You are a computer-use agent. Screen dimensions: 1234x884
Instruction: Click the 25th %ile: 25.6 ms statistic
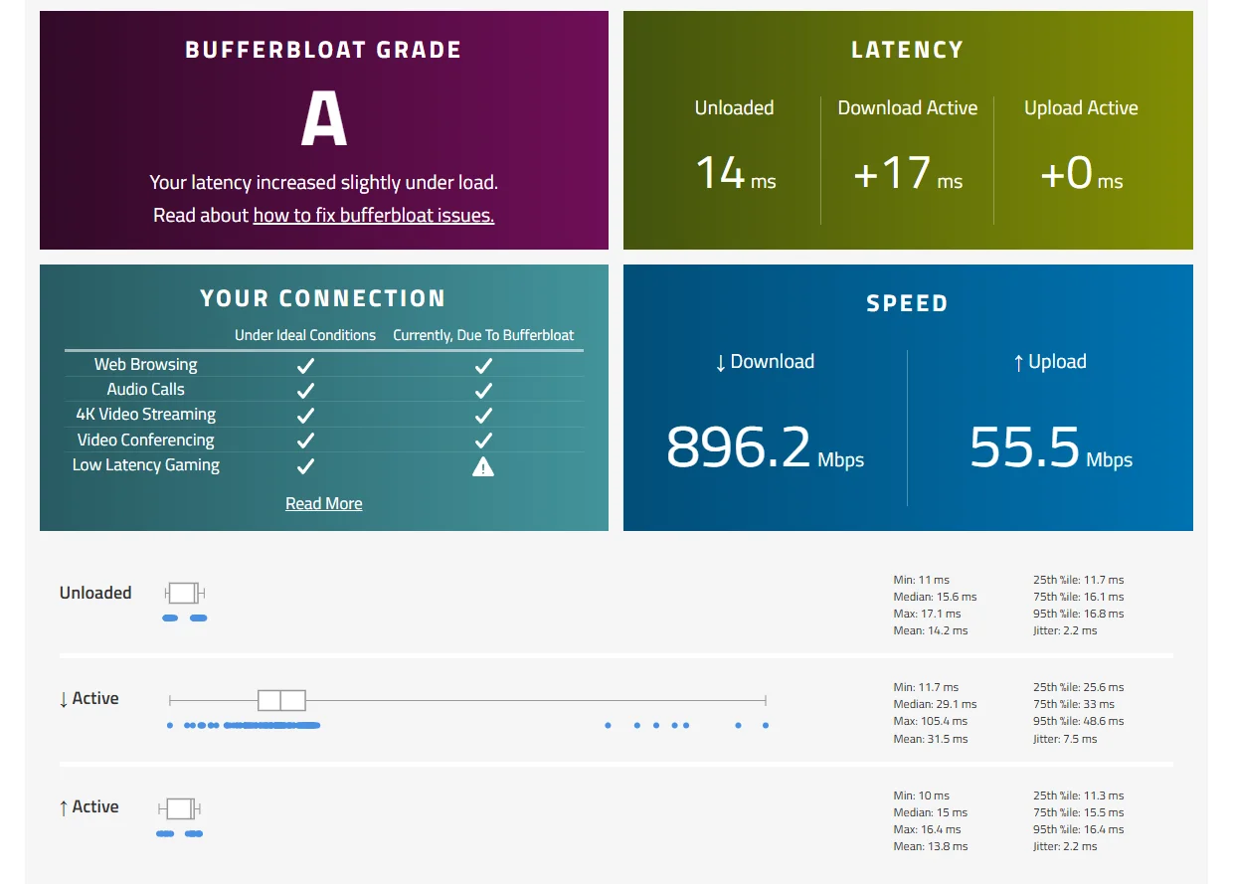click(1078, 687)
